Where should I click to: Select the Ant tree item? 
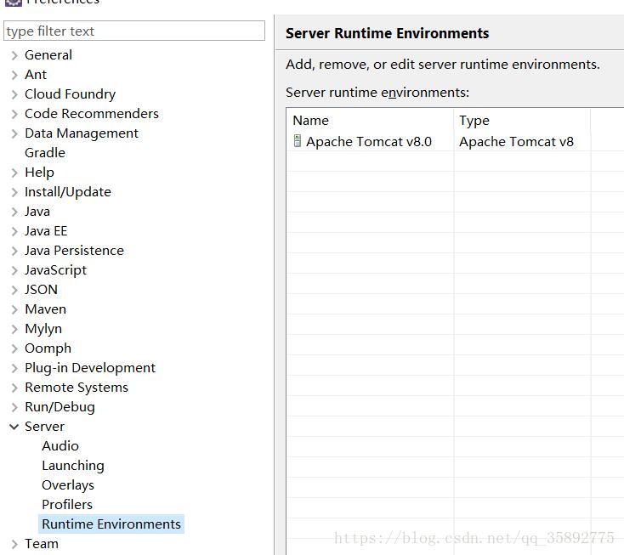[x=36, y=75]
